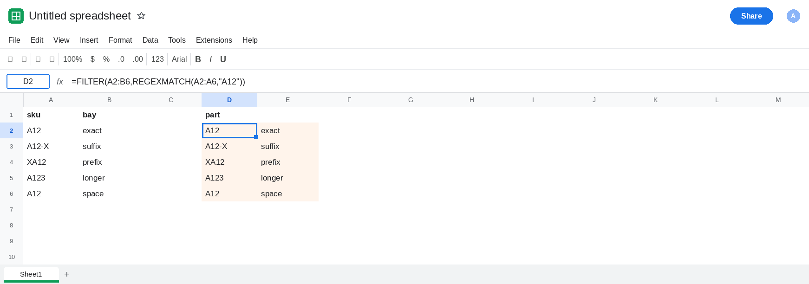
Task: Add a new sheet with plus icon
Action: (67, 274)
